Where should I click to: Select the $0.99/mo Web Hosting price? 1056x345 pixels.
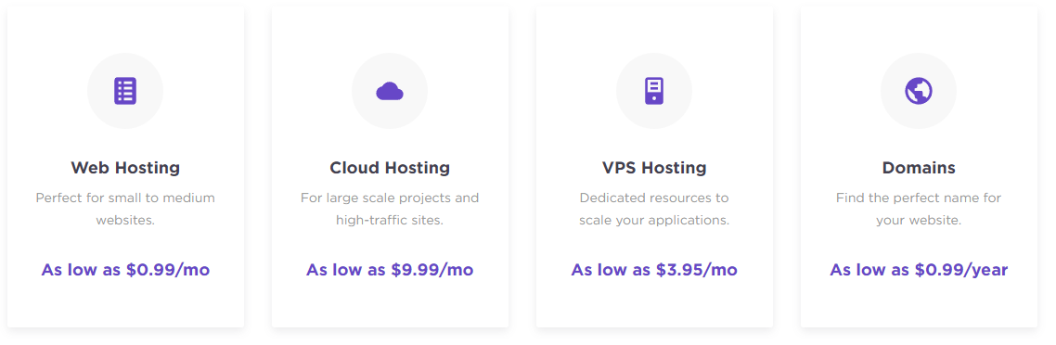tap(125, 271)
